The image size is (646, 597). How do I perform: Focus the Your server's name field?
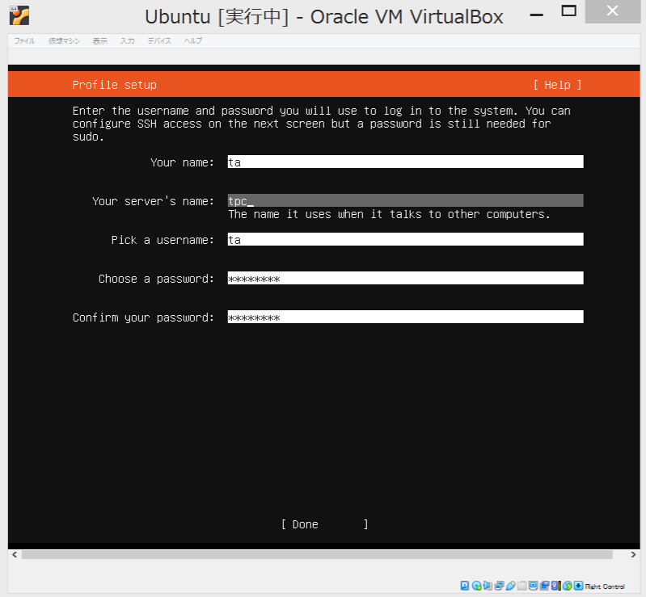pyautogui.click(x=405, y=200)
